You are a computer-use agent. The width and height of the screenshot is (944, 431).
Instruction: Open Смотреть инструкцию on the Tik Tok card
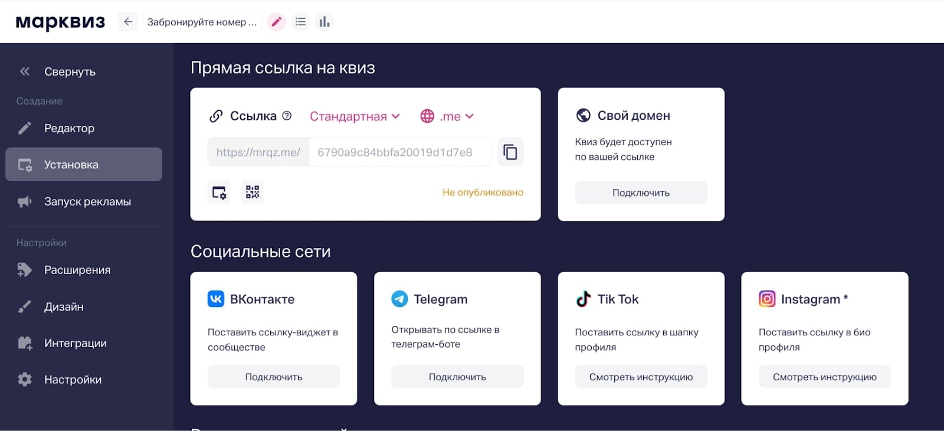(x=641, y=376)
